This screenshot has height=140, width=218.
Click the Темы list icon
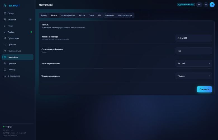5,26
